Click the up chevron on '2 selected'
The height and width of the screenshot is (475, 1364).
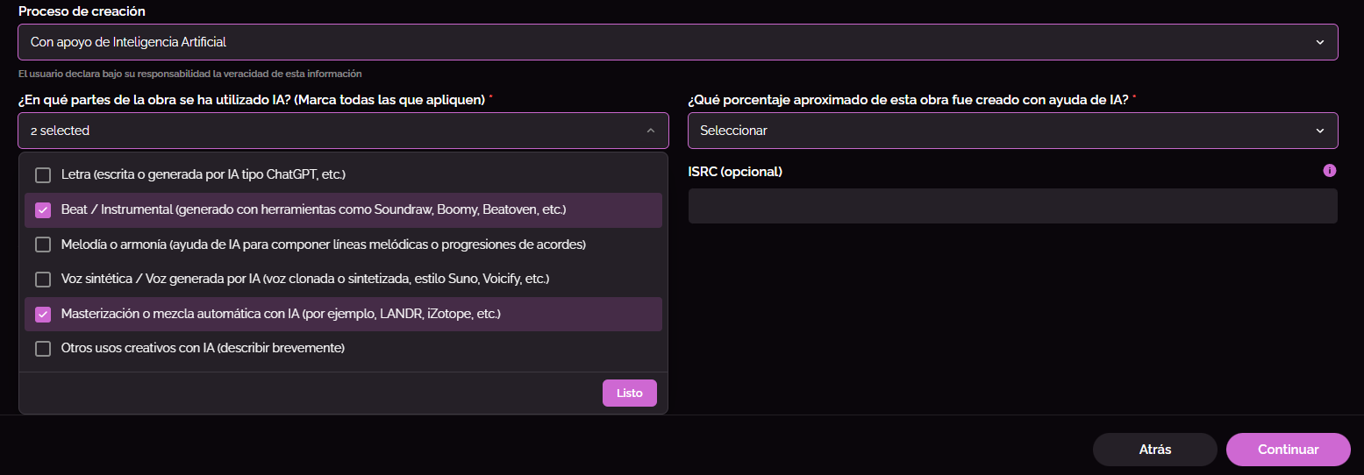(651, 131)
